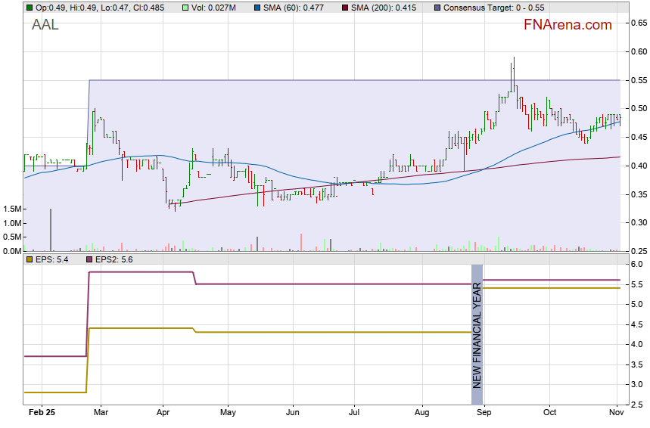The width and height of the screenshot is (650, 428).
Task: Click the Nov label on the date axis
Action: 615,413
